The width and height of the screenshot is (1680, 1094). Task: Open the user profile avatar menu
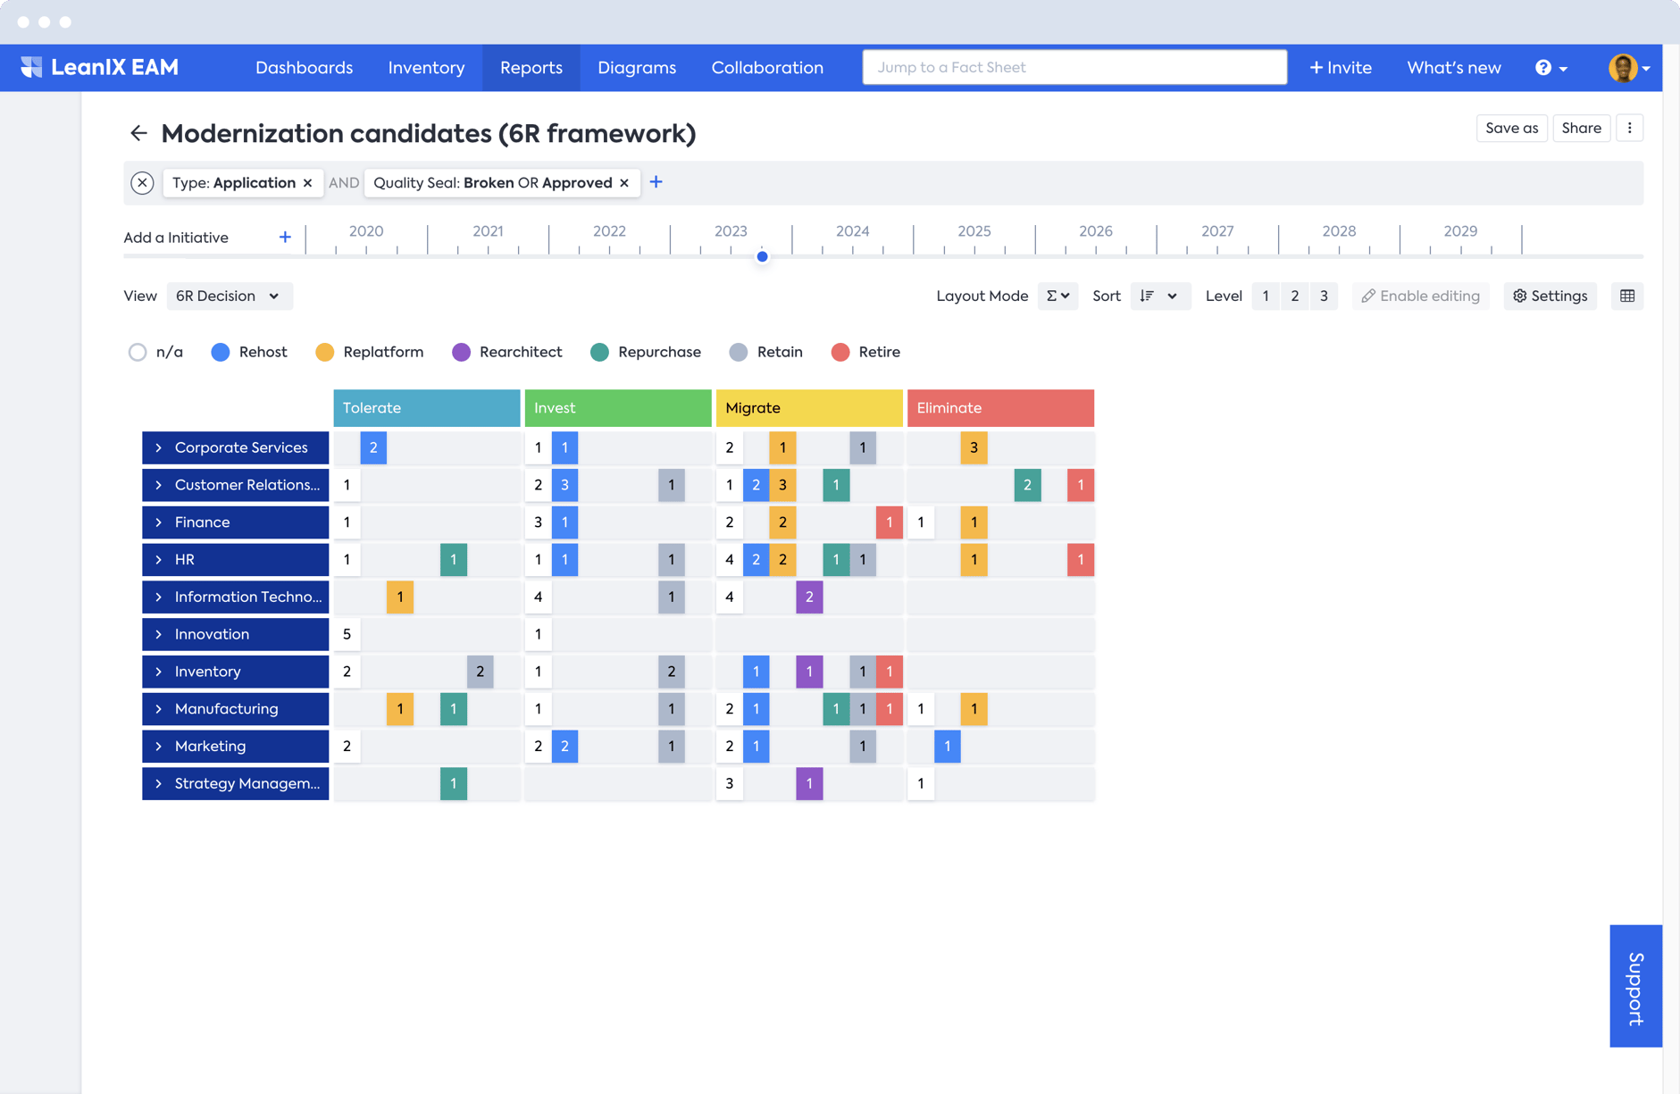(x=1627, y=68)
